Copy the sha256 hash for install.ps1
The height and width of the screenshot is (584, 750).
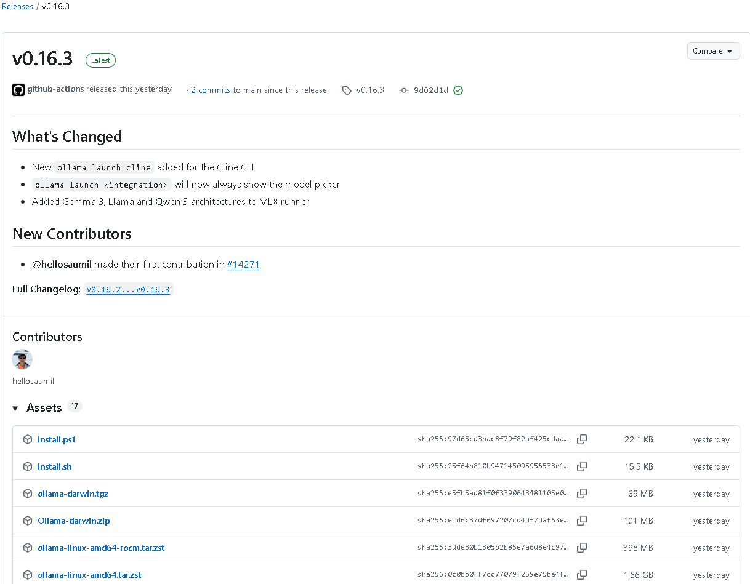pos(581,439)
